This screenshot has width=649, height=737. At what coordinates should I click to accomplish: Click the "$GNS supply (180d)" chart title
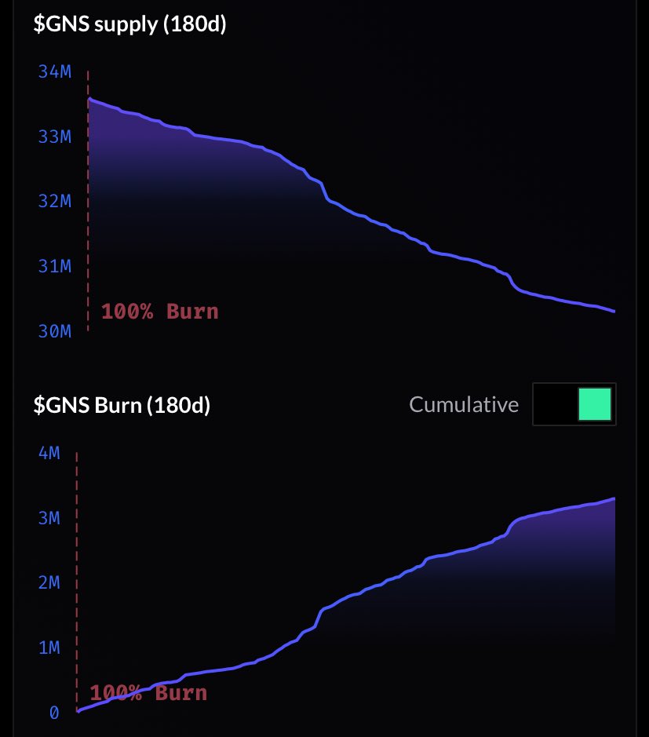pos(129,24)
